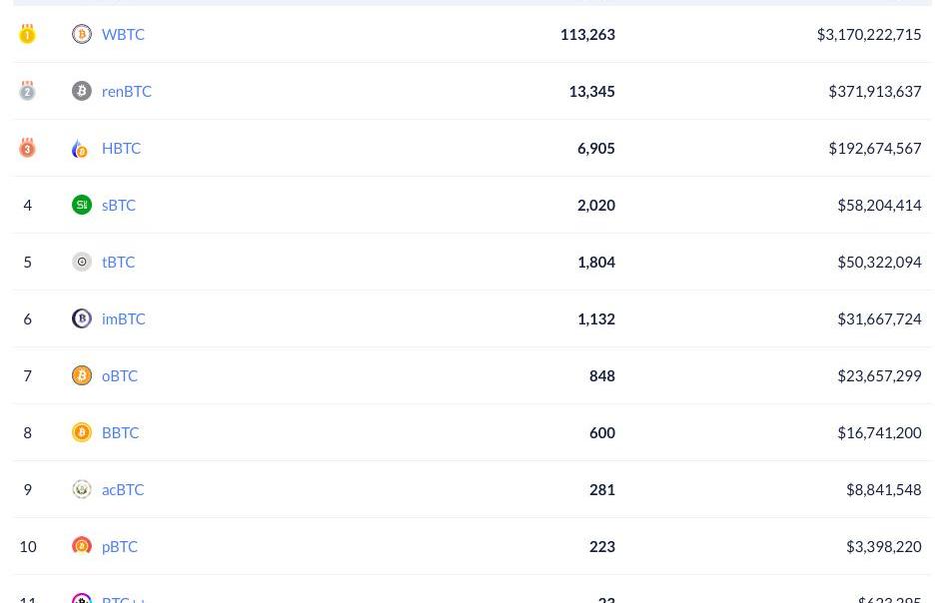
Task: Open the tBTC token link
Action: pyautogui.click(x=118, y=262)
